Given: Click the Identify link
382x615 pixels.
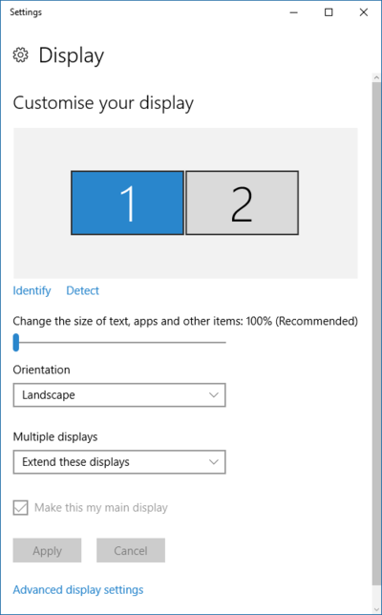Looking at the screenshot, I should click(x=32, y=290).
